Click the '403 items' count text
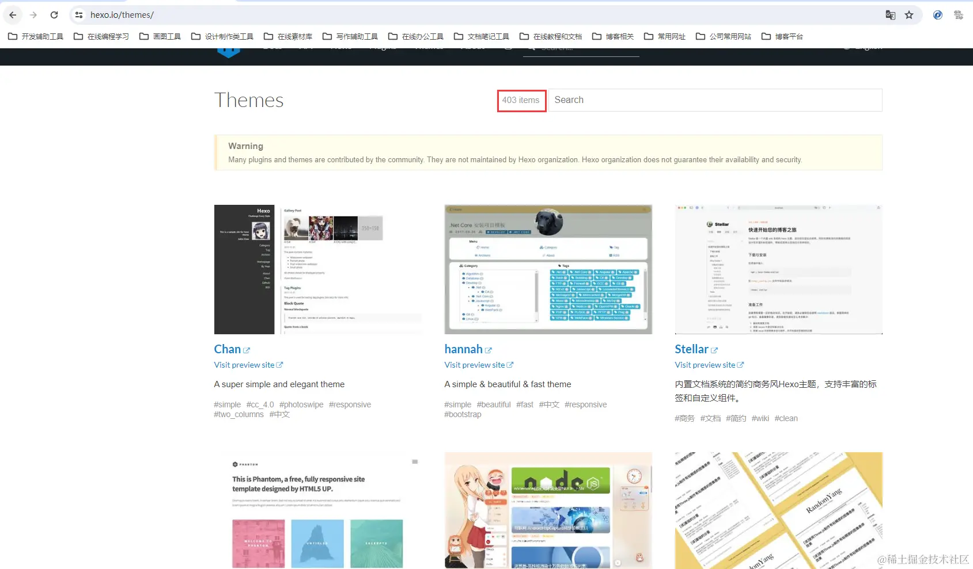Screen dimensions: 973x569 521,100
